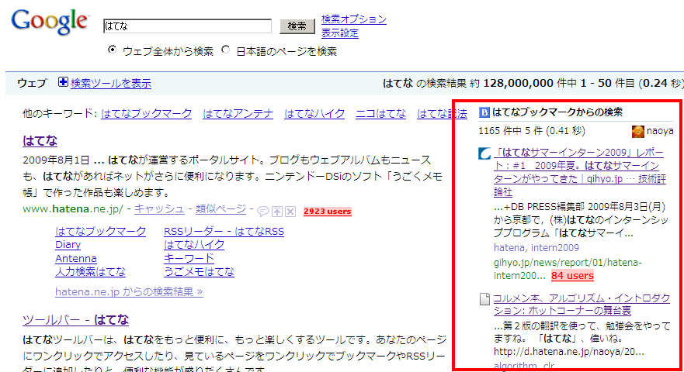Open はてなサマーインターン2009 report link
Screen dimensions: 684x372
(x=580, y=172)
